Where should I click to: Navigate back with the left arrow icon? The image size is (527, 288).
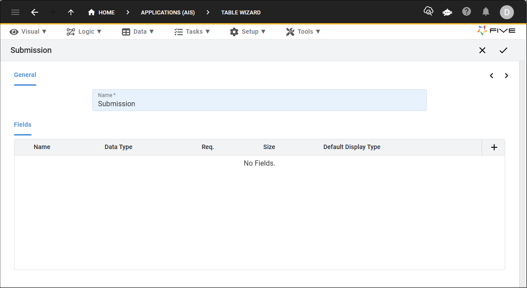tap(35, 12)
